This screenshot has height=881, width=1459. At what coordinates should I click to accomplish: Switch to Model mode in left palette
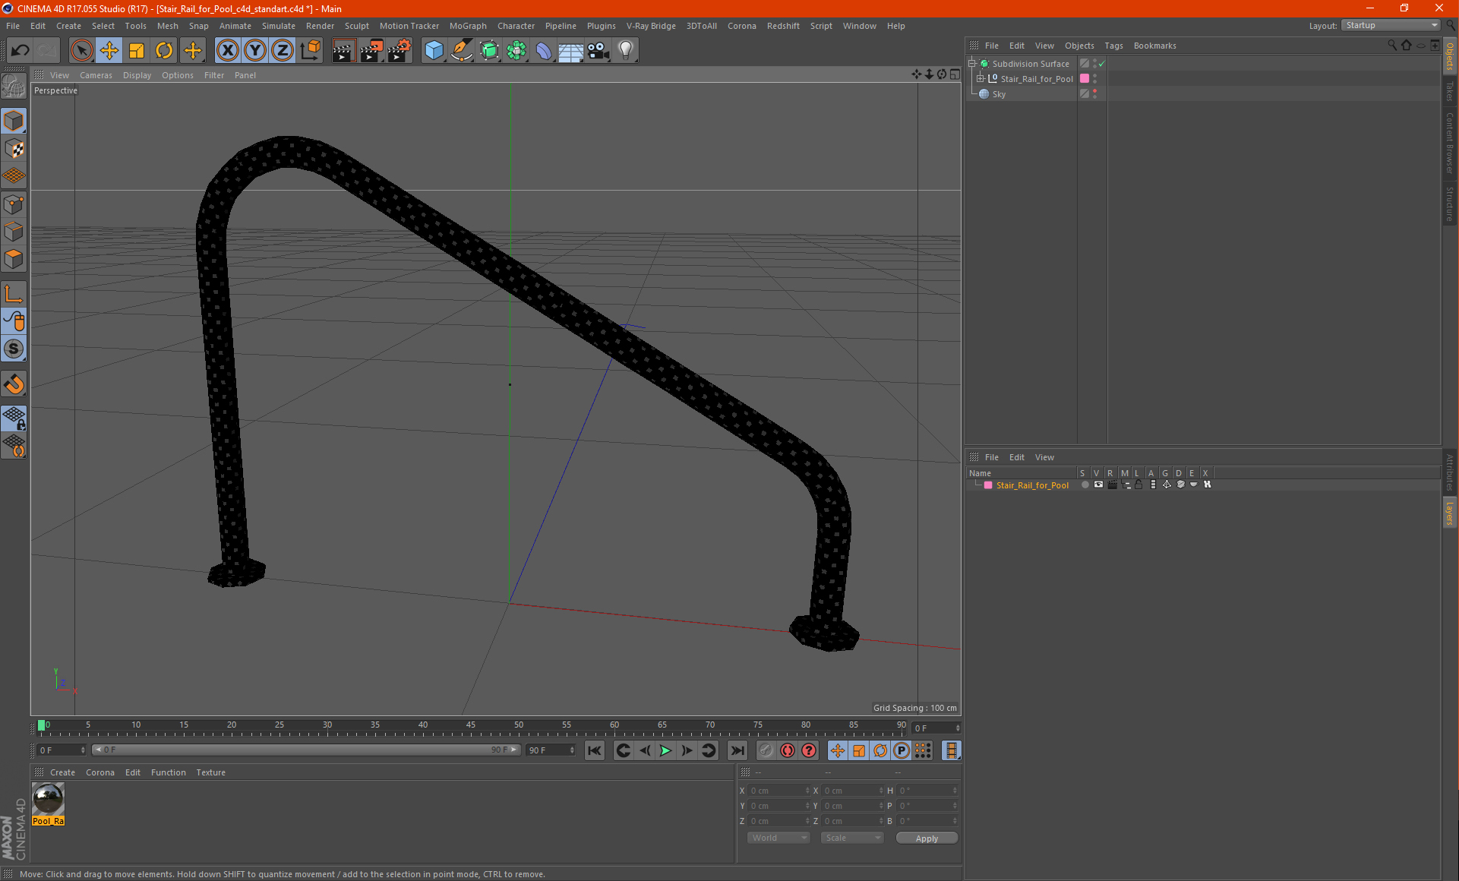pyautogui.click(x=14, y=122)
